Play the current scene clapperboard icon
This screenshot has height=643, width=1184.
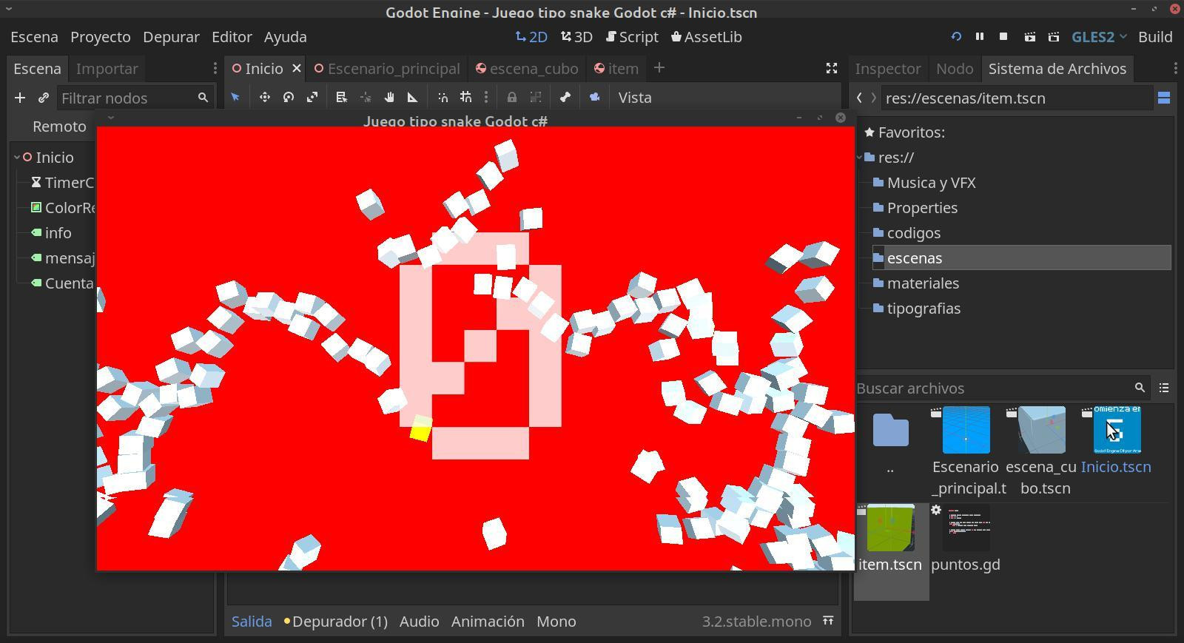(1029, 37)
